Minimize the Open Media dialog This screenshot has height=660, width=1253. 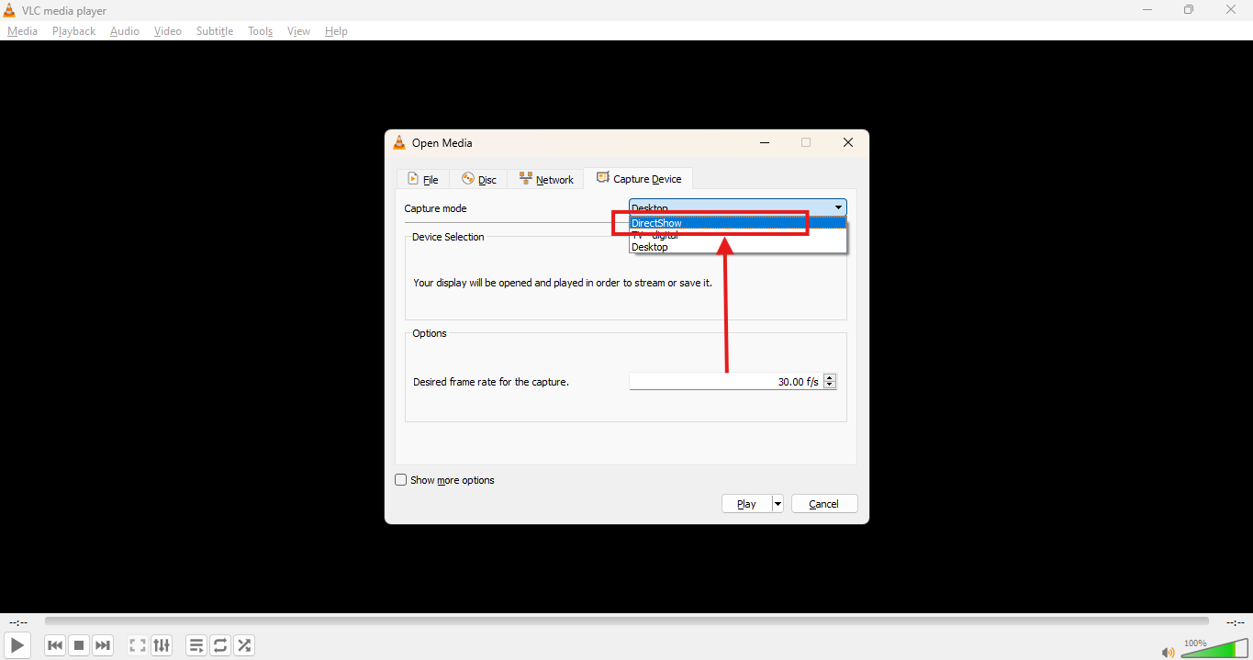coord(764,142)
